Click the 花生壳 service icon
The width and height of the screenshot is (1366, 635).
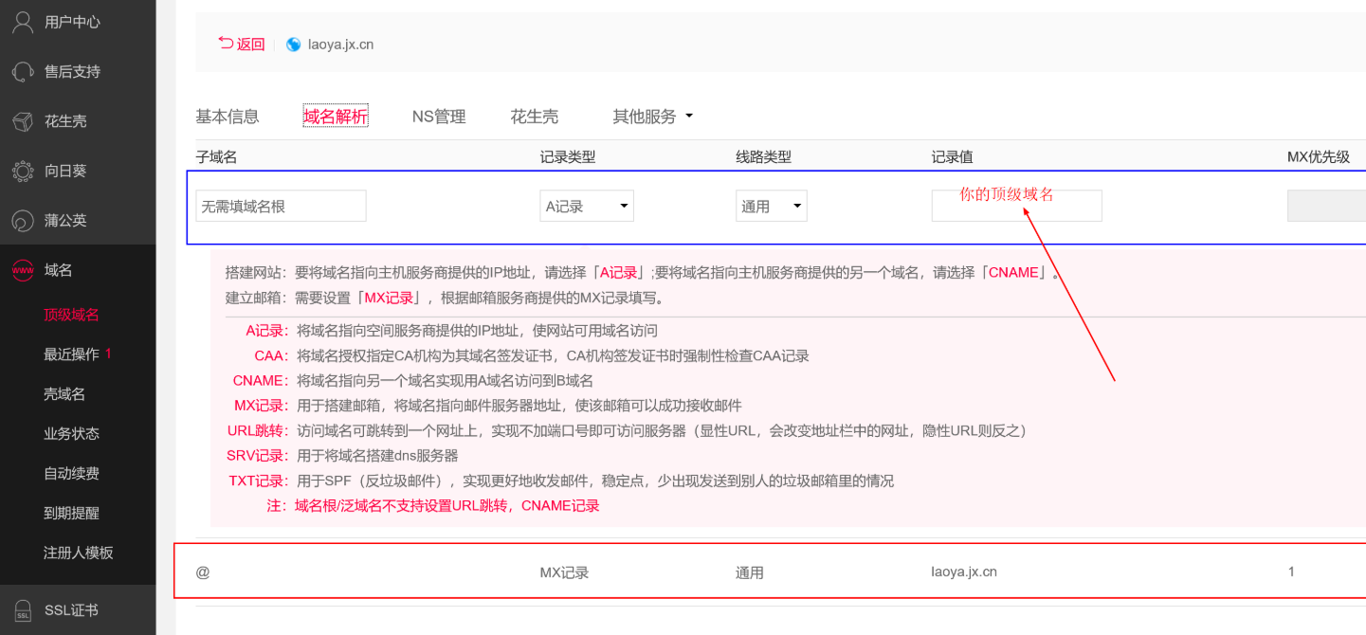pyautogui.click(x=21, y=120)
